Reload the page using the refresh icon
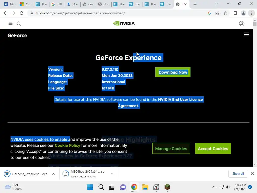The image size is (257, 193). click(22, 13)
